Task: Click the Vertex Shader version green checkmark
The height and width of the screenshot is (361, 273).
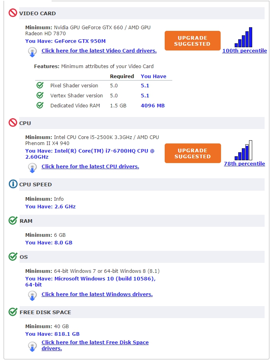Action: pyautogui.click(x=40, y=95)
